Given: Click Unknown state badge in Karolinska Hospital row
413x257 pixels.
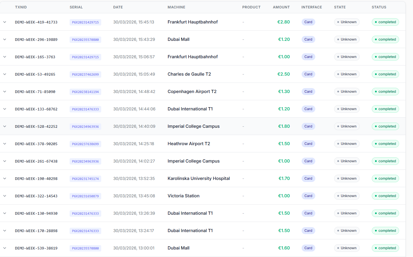Looking at the screenshot, I should point(347,178).
